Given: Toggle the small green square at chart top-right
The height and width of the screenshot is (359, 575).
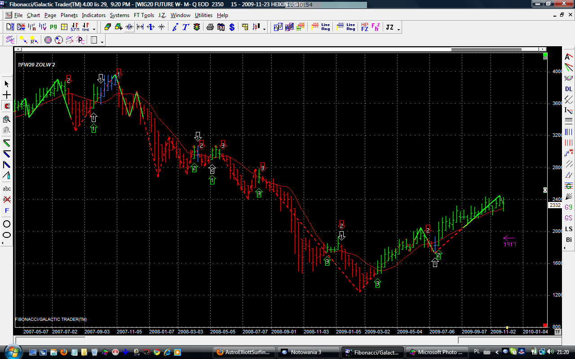Looking at the screenshot, I should pyautogui.click(x=545, y=57).
